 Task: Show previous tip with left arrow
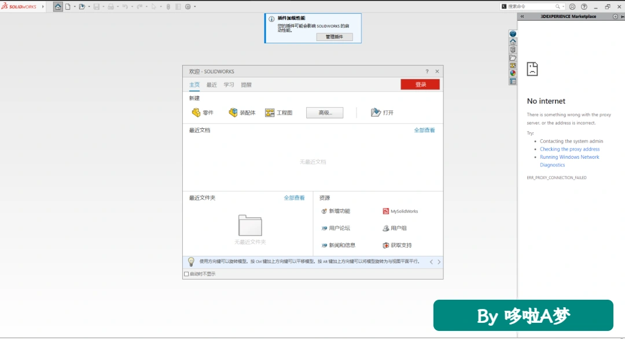pos(431,262)
